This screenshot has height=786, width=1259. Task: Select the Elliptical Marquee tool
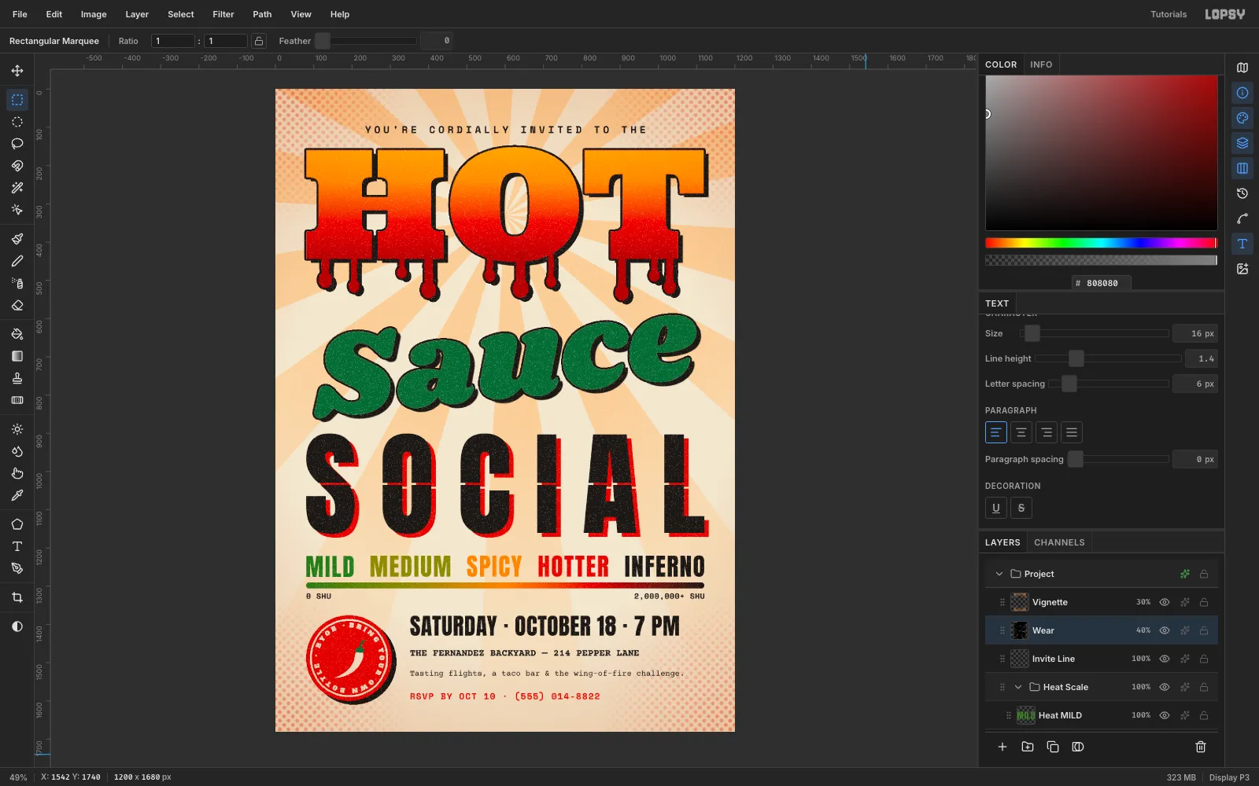coord(17,122)
